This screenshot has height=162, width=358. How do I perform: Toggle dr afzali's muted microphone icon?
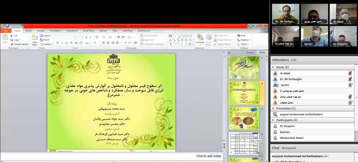tap(350, 73)
